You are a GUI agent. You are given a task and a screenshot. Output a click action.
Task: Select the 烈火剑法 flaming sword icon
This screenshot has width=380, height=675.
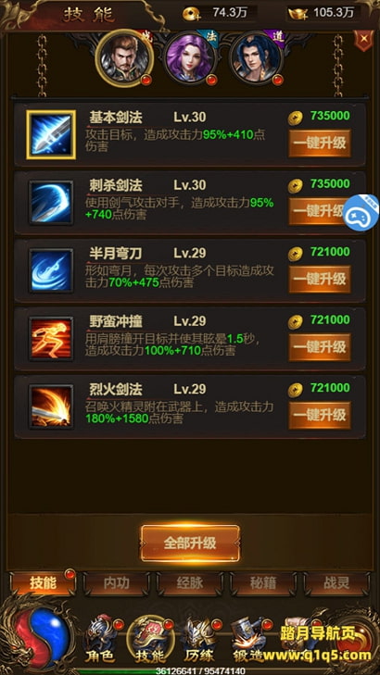51,406
